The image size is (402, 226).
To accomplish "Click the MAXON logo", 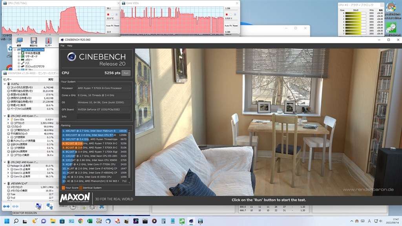I will point(75,198).
